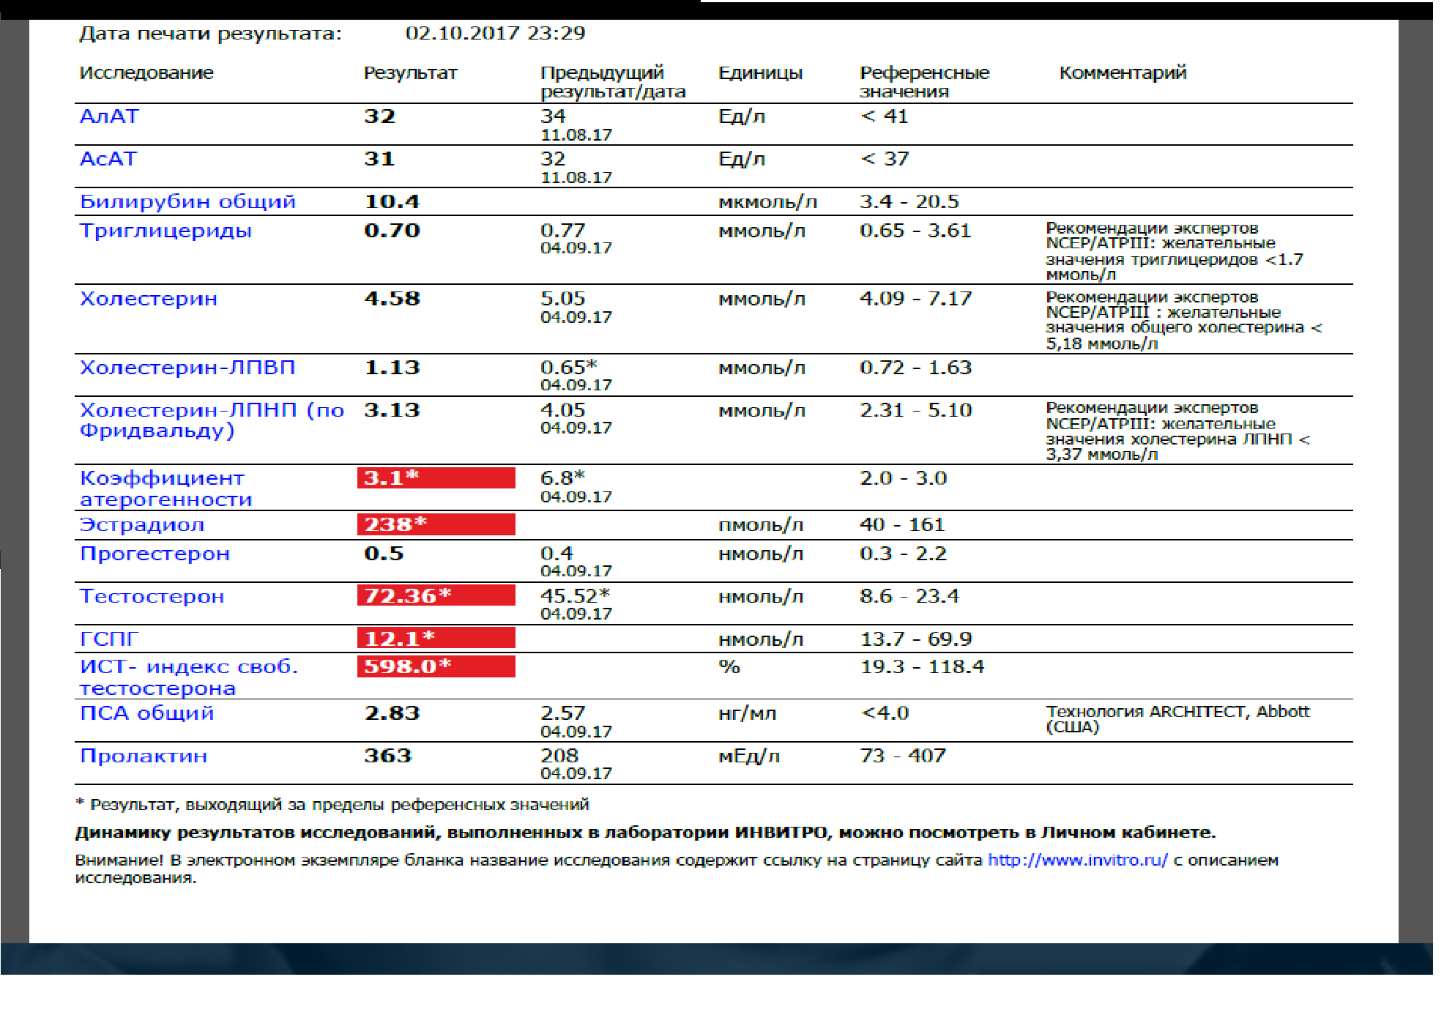Click the Эстрадиол test link
This screenshot has height=1015, width=1444.
[x=142, y=525]
